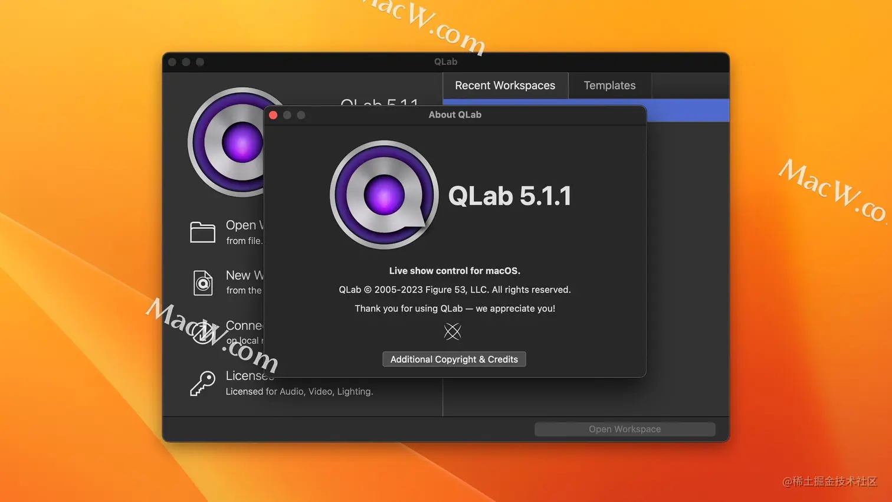Click the 'QLab' launcher window title bar
Image resolution: width=892 pixels, height=502 pixels.
click(x=445, y=62)
